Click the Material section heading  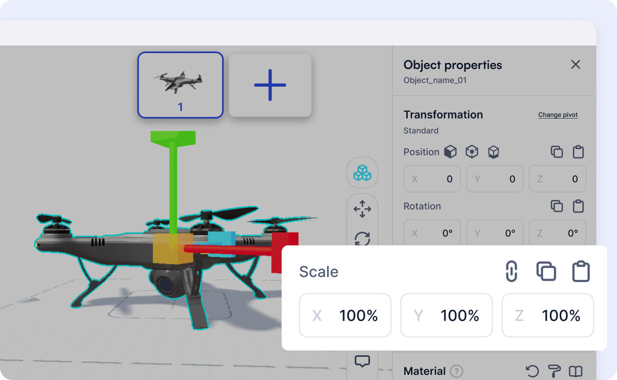coord(425,371)
